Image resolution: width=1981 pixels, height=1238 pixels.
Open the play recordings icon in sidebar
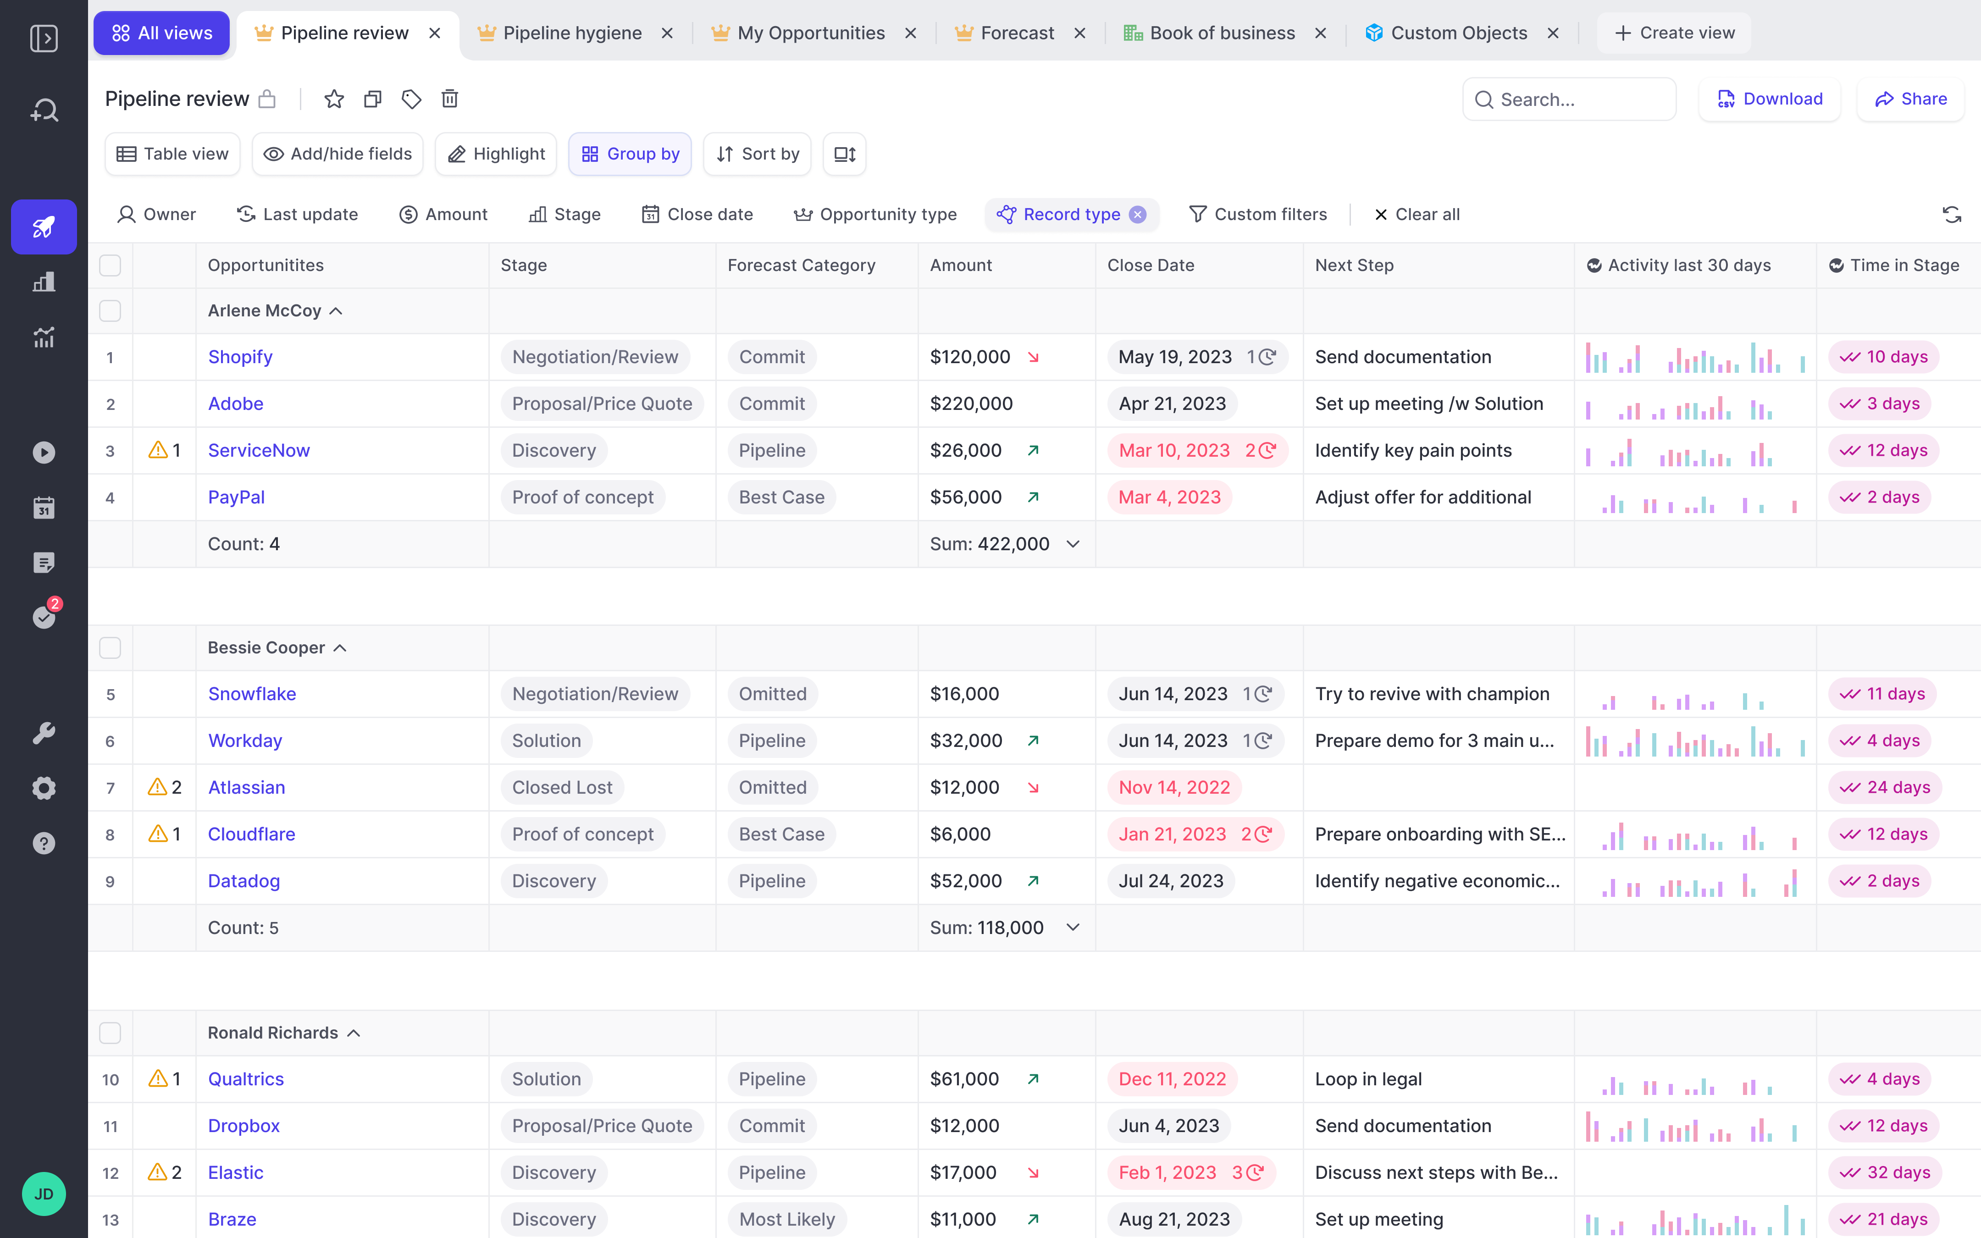[x=44, y=452]
